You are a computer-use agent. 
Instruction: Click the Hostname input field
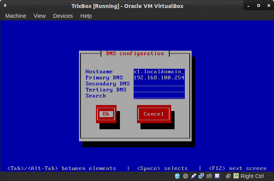(x=159, y=72)
